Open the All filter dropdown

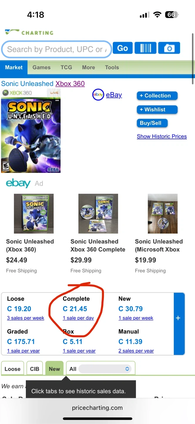click(100, 369)
